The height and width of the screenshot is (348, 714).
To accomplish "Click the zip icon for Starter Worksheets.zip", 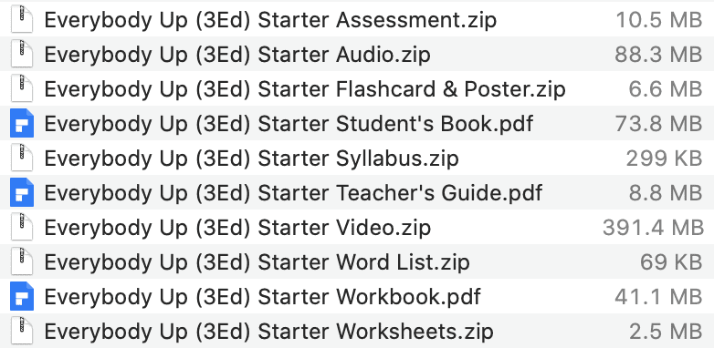I will coord(22,331).
